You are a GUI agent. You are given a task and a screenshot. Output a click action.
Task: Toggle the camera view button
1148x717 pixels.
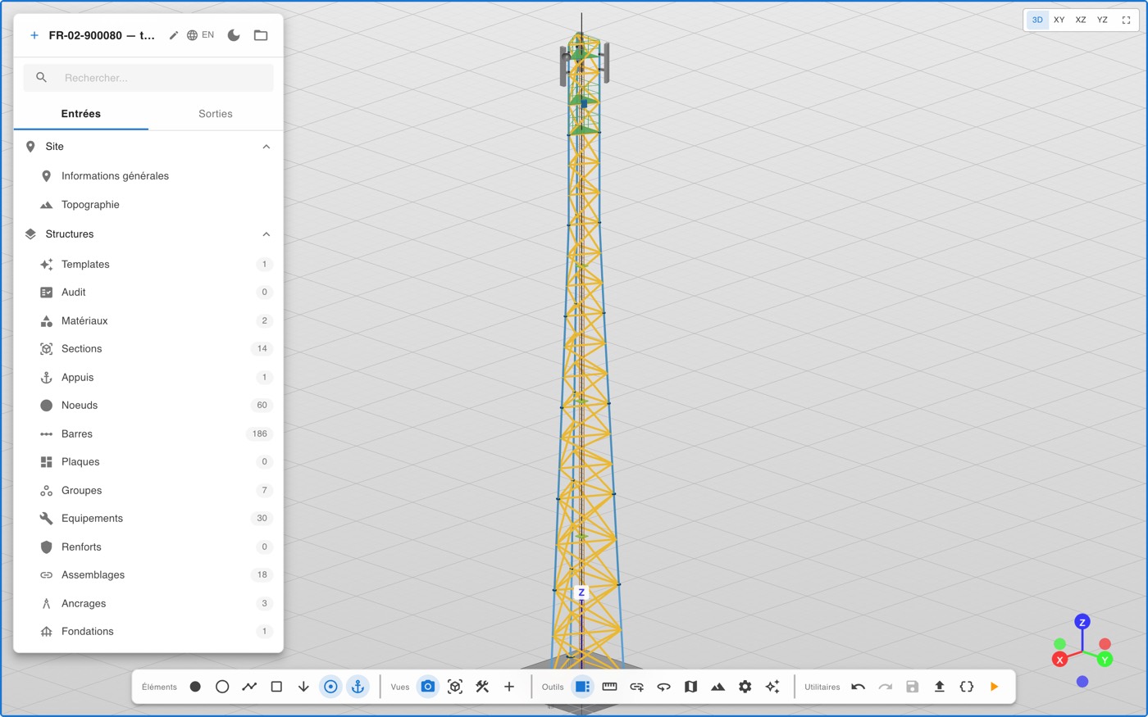428,687
